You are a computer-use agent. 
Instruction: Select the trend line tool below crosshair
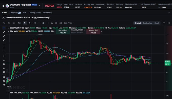click(x=4, y=32)
